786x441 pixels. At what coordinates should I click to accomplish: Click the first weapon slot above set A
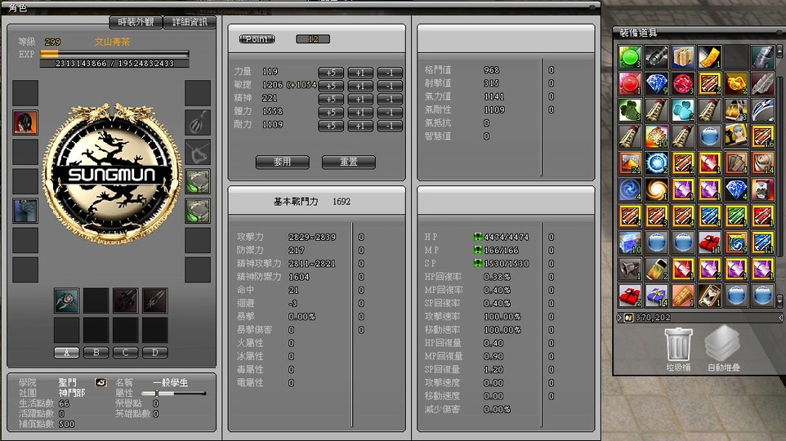pos(67,300)
